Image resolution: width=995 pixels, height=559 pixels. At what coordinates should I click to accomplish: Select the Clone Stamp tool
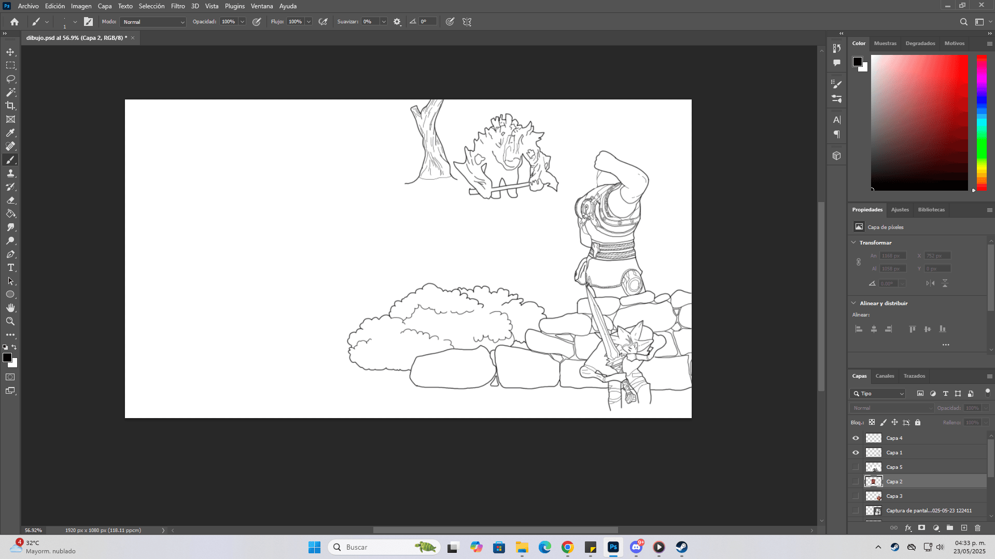tap(10, 173)
